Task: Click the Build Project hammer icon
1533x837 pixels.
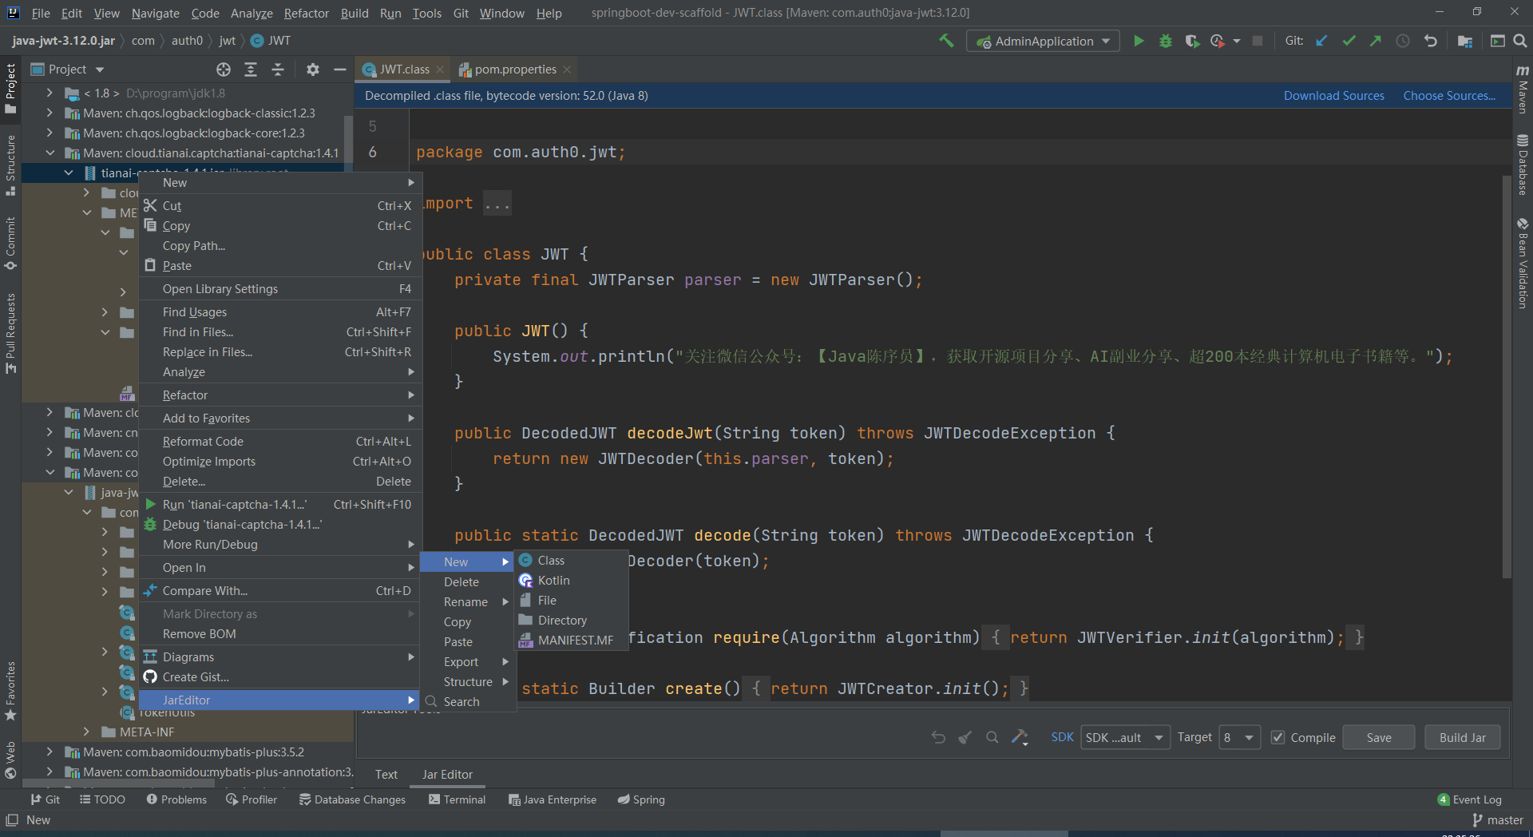Action: (x=946, y=41)
